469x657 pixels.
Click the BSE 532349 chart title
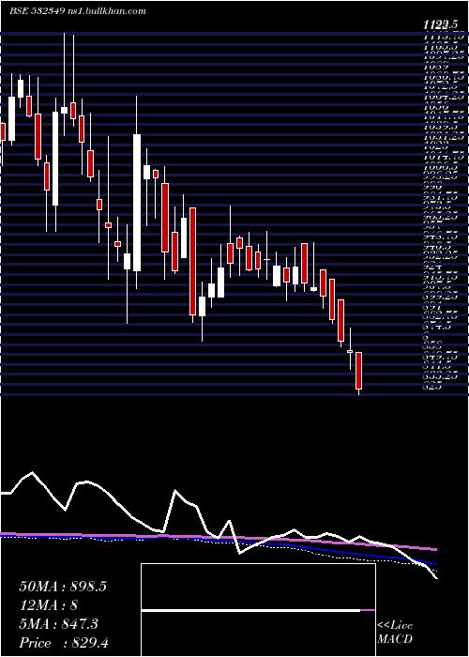pyautogui.click(x=37, y=11)
